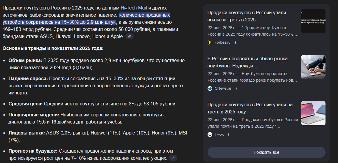The image size is (338, 163).
Task: Click the CNews.ru favicon icon
Action: coord(210,88)
